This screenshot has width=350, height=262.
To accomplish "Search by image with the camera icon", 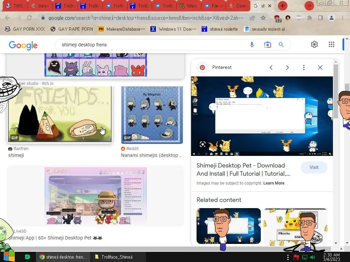I will [x=267, y=45].
